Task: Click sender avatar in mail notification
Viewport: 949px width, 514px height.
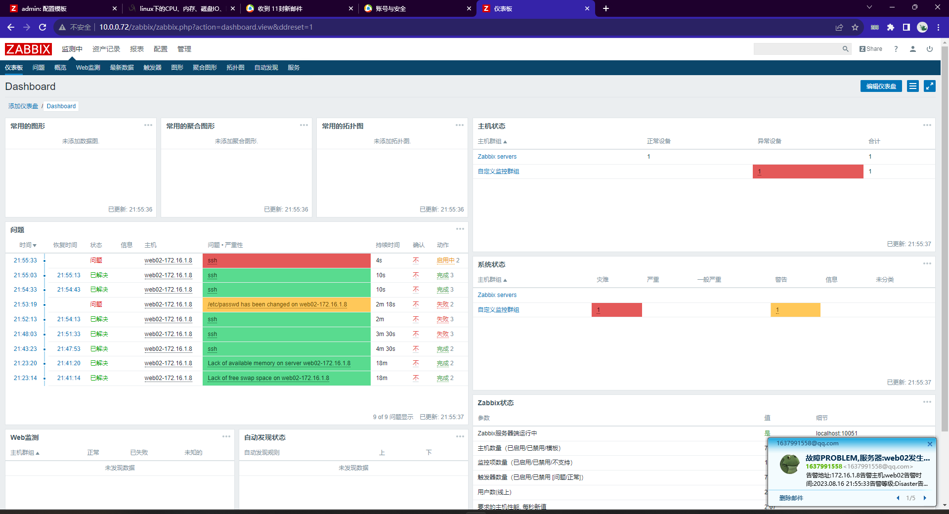Action: [x=790, y=464]
